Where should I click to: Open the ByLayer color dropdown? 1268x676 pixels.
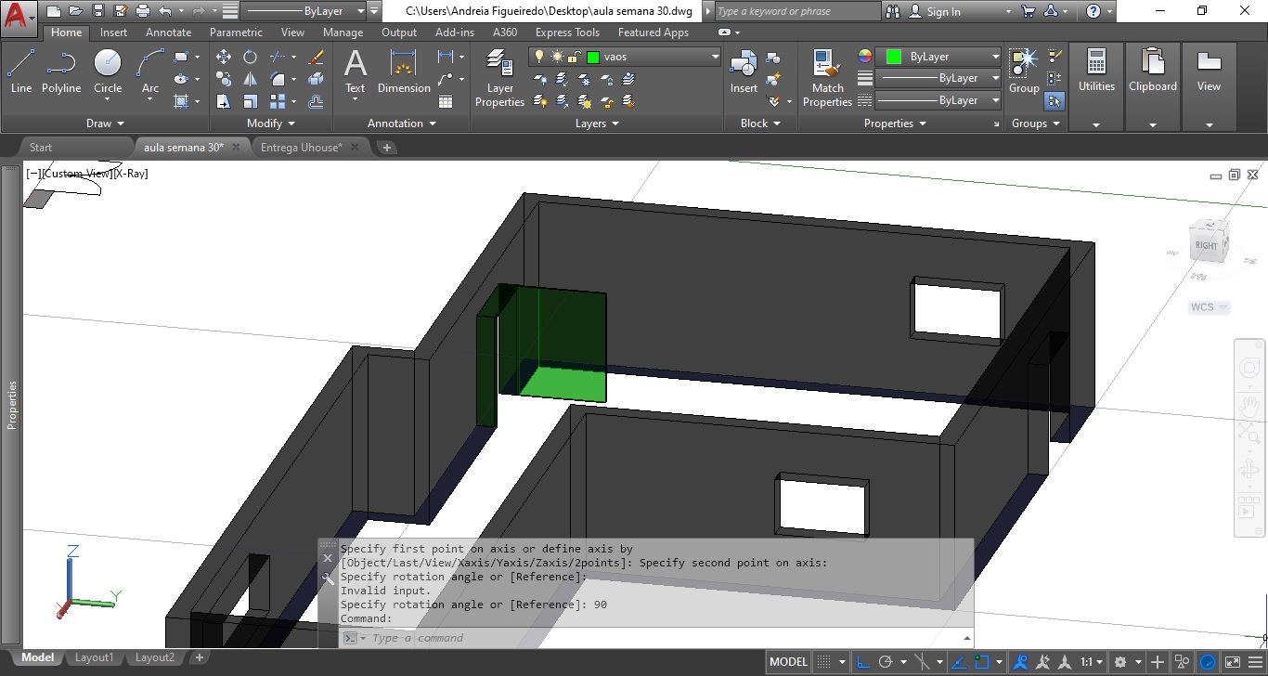pos(938,57)
